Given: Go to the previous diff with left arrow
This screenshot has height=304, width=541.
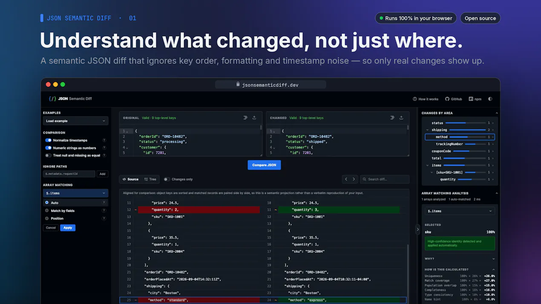Looking at the screenshot, I should pos(346,179).
